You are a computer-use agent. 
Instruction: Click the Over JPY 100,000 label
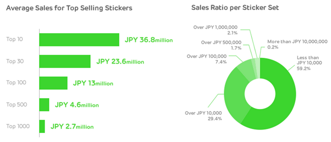[x=207, y=59]
